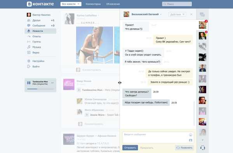Screen dimensions: 233x153
Task: Seek along the sidebar player progress bar
Action: click(40, 89)
